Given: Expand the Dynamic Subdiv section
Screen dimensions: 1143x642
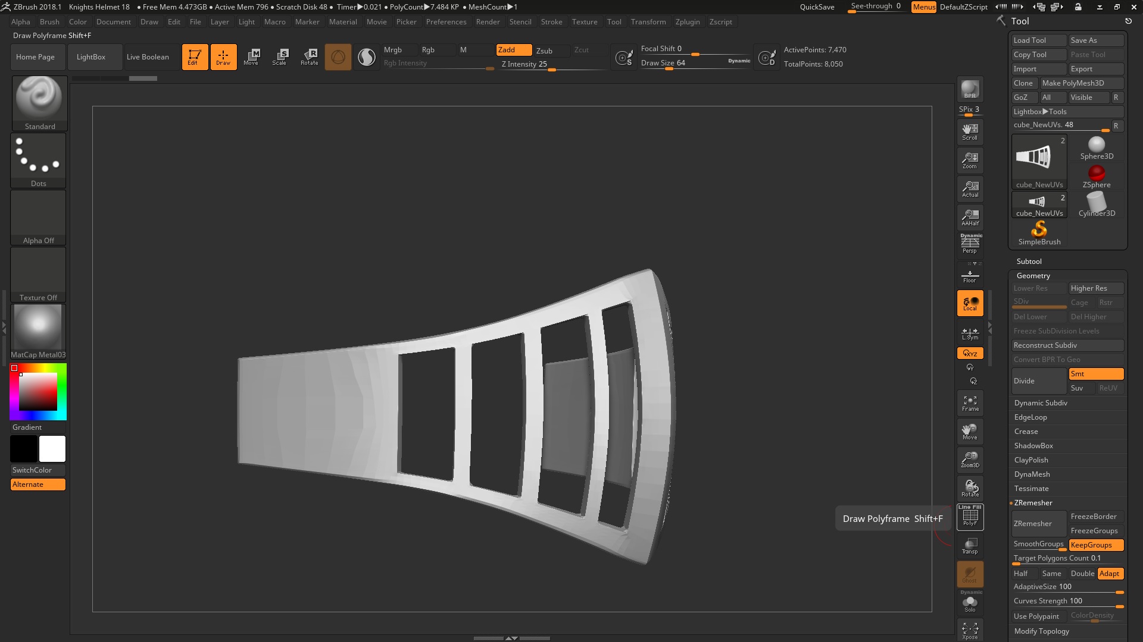Looking at the screenshot, I should tap(1041, 403).
